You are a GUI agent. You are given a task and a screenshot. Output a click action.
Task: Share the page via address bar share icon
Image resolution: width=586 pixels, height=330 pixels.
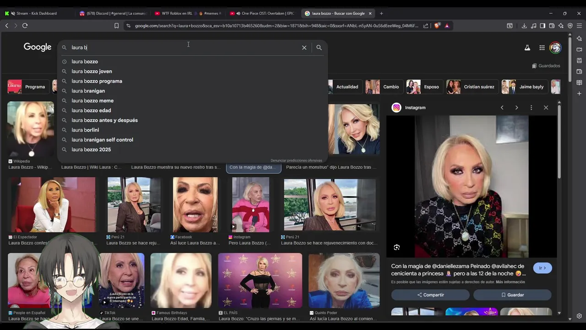click(x=426, y=26)
